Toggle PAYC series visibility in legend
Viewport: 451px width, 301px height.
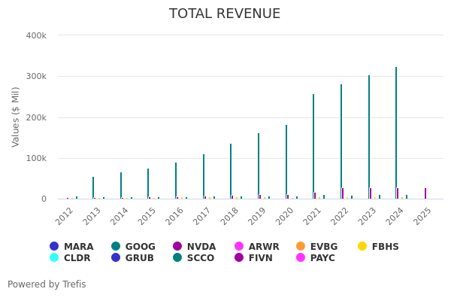click(322, 258)
